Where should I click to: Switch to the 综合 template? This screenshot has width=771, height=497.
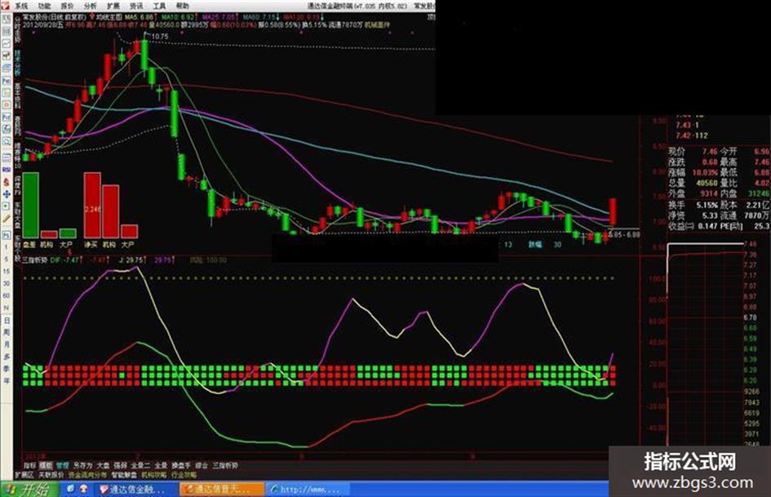(x=202, y=465)
